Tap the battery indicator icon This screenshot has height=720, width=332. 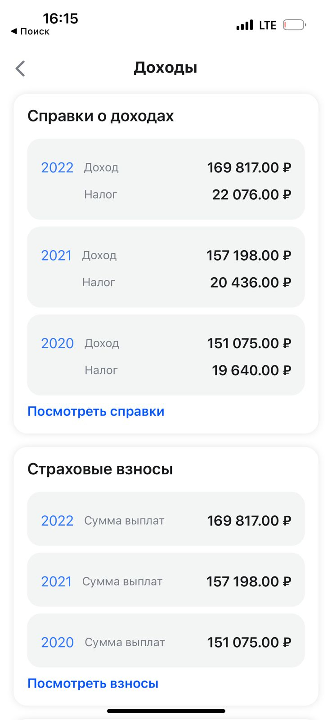(294, 25)
